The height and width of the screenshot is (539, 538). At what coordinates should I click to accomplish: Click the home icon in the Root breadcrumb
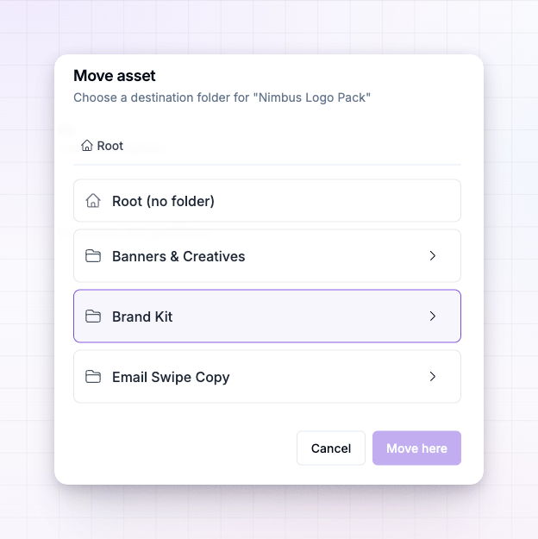point(86,146)
